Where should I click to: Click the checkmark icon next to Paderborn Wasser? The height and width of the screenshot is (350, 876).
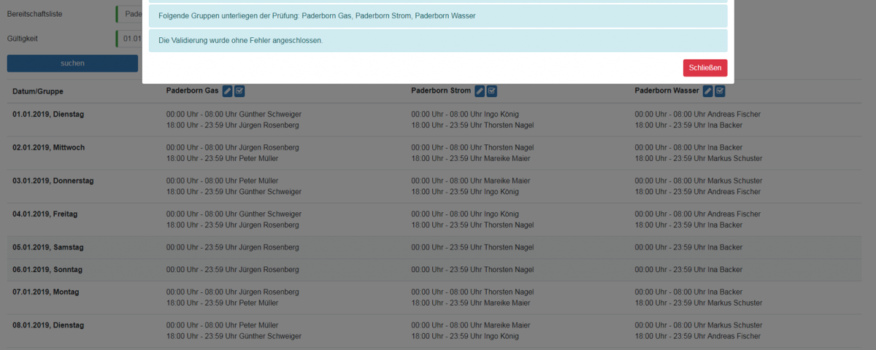point(720,91)
